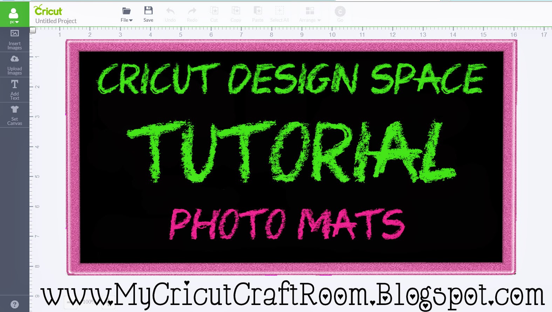The width and height of the screenshot is (552, 312).
Task: Open the user account profile menu
Action: pos(14,15)
